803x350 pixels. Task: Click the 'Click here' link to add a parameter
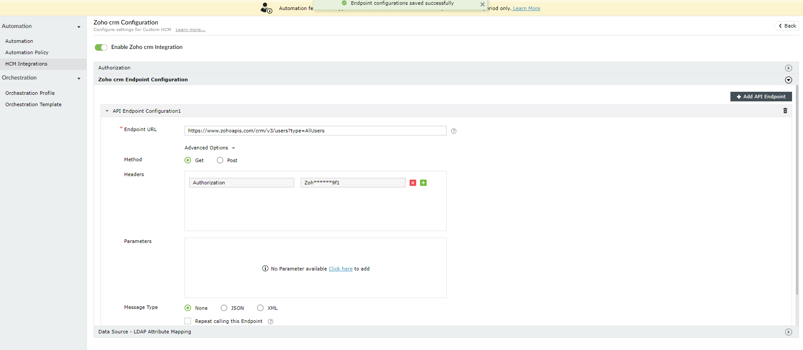[341, 269]
